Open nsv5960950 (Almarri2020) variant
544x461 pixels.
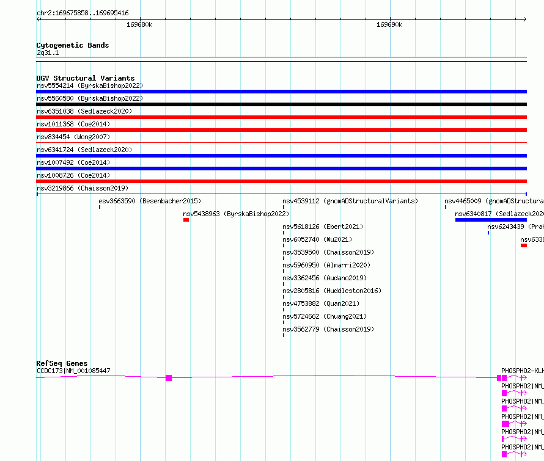point(326,265)
